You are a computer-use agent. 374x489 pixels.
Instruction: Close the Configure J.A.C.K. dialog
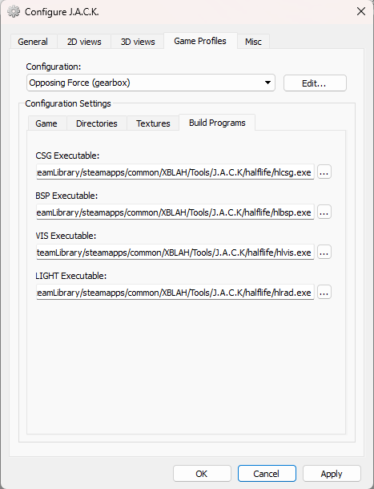[361, 11]
